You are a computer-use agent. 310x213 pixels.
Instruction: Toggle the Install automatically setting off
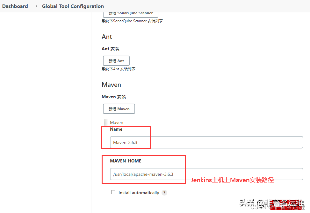coord(113,192)
